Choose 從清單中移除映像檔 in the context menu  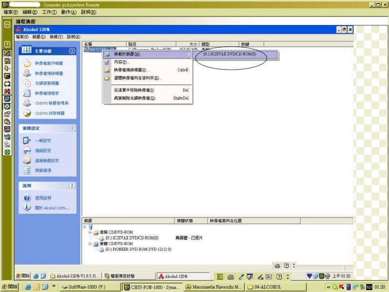(147, 90)
